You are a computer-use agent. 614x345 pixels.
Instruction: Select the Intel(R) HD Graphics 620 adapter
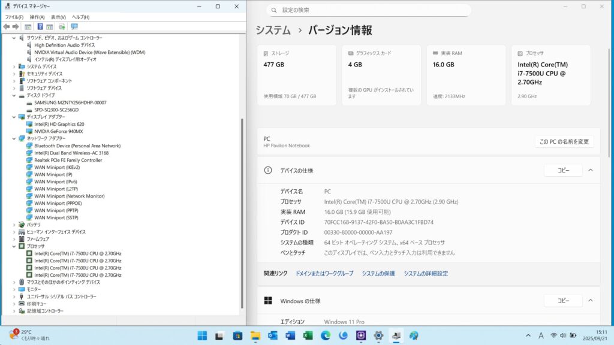click(x=59, y=124)
